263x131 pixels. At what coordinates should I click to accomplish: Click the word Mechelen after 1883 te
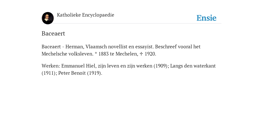[126, 54]
